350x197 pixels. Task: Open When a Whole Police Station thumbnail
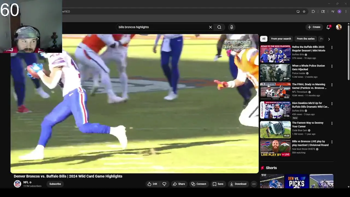pos(275,73)
